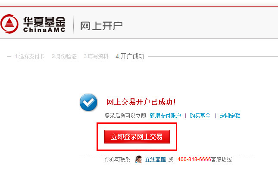
Task: Contact support via 在线客服 link
Action: click(155, 159)
